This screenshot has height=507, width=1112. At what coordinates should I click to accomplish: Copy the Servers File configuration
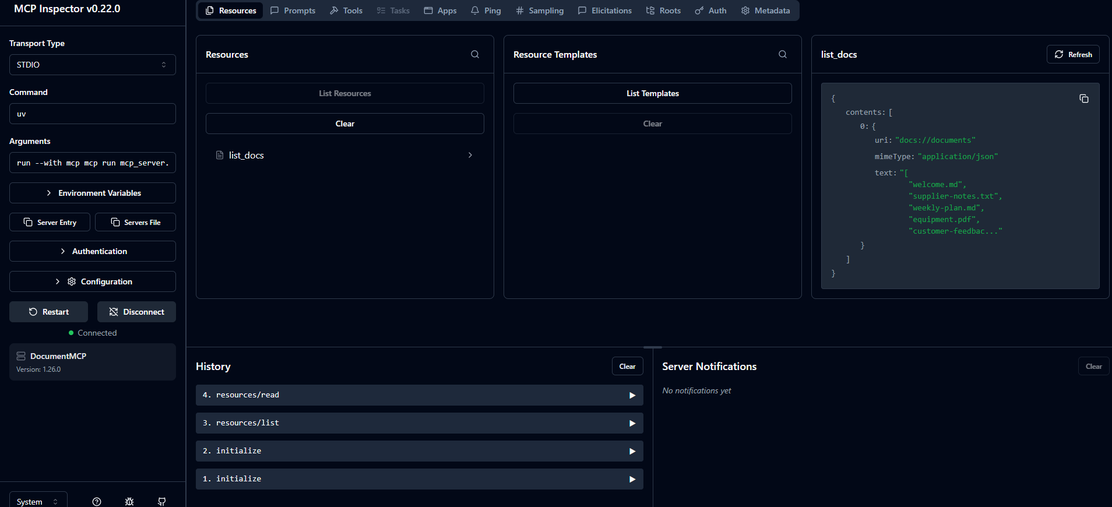(x=135, y=222)
